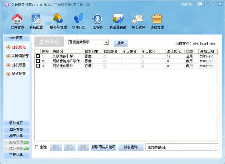The width and height of the screenshot is (225, 164).
Task: Open the 软件首页 home icon in toolbar
Action: (x=17, y=19)
